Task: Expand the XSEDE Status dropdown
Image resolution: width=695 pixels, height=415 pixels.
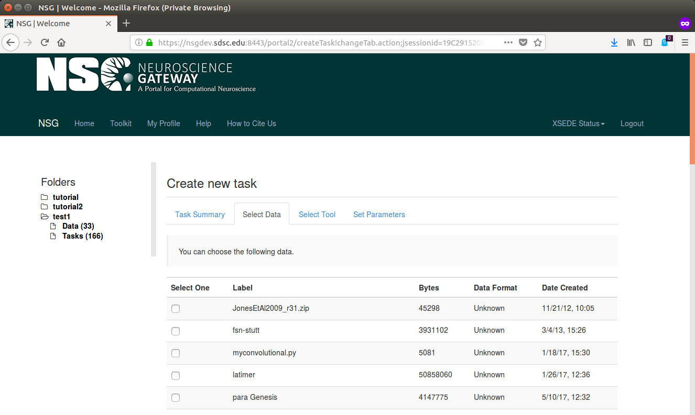Action: pyautogui.click(x=578, y=124)
